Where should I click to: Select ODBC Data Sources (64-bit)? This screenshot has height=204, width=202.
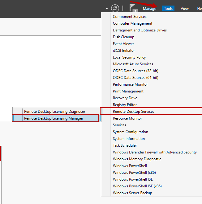(x=135, y=78)
